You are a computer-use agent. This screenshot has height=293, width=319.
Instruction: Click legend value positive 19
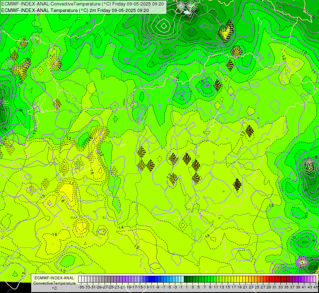coord(239,287)
